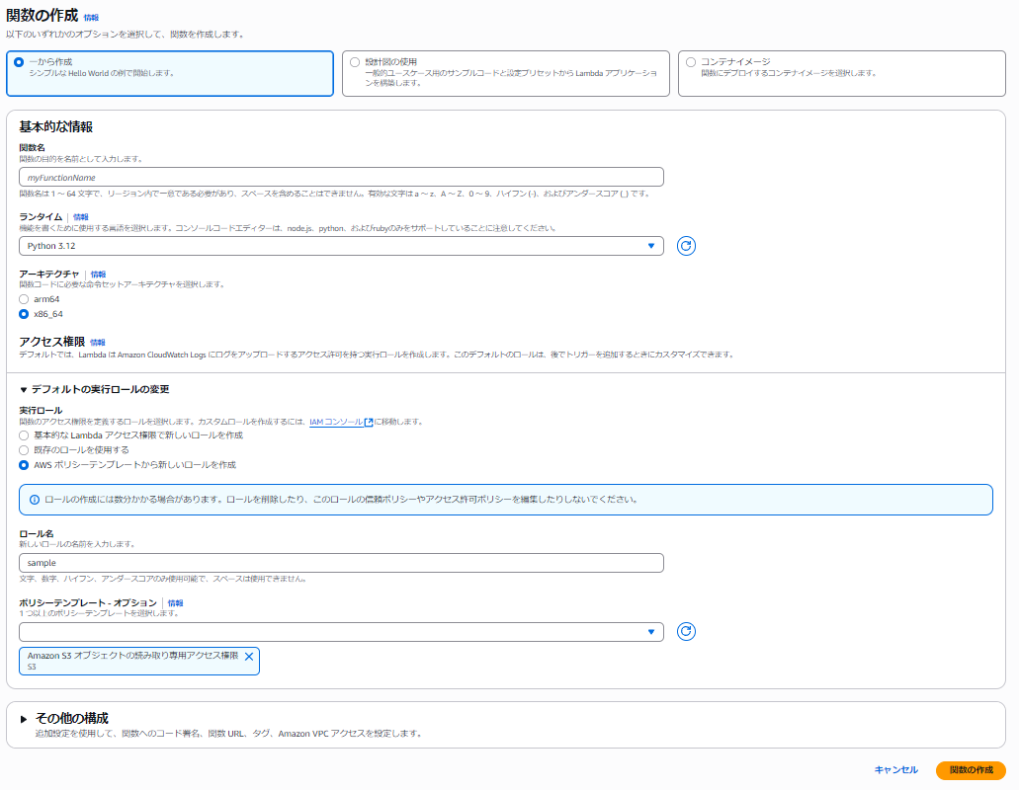Click the 関数の作成 orange button
Image resolution: width=1019 pixels, height=790 pixels.
click(x=970, y=770)
